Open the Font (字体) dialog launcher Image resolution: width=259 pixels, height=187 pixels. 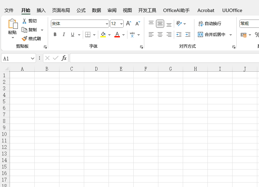pos(142,47)
